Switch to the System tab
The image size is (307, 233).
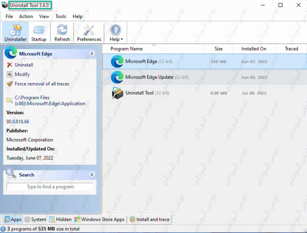tap(35, 219)
